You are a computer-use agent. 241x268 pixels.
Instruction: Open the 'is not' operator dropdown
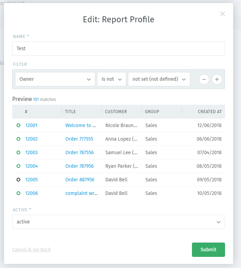click(112, 79)
